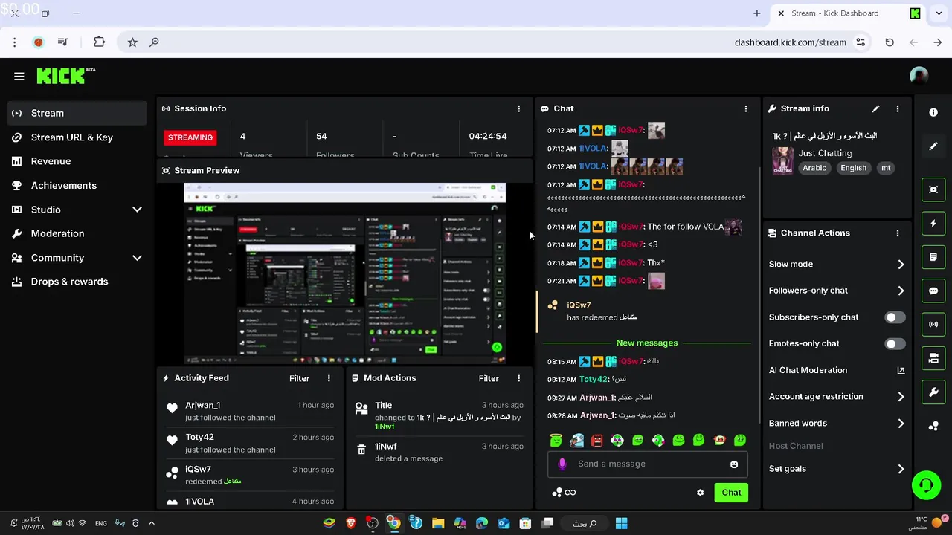Image resolution: width=952 pixels, height=535 pixels.
Task: Open Chat panel three-dot menu
Action: tap(746, 108)
